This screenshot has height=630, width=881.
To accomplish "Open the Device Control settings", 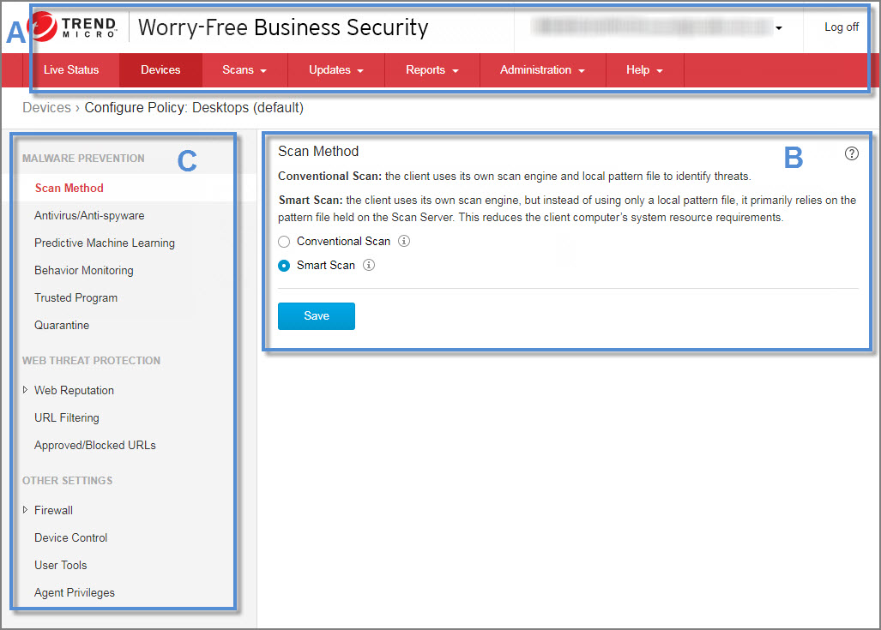I will [70, 537].
